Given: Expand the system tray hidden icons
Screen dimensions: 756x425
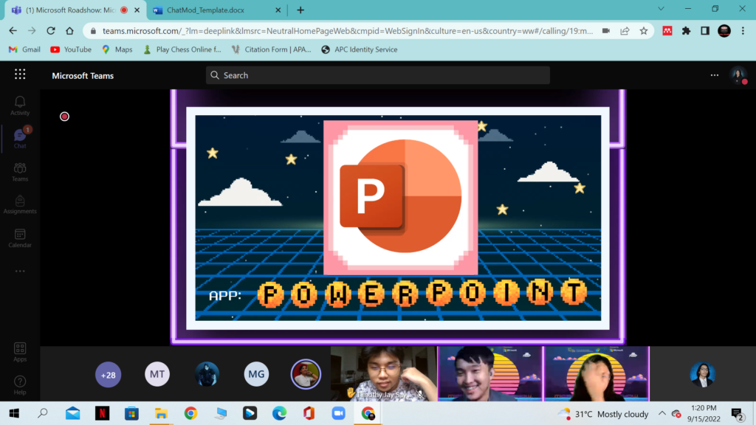Looking at the screenshot, I should 662,413.
